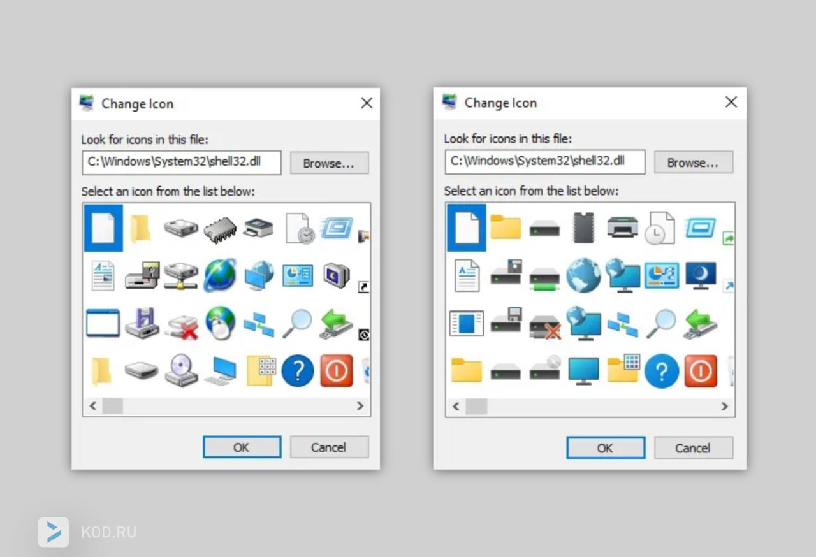
Task: Select CD drive icon in left dialog
Action: [181, 370]
